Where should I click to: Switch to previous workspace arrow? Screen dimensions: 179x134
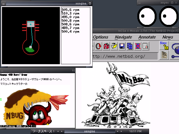point(58,131)
